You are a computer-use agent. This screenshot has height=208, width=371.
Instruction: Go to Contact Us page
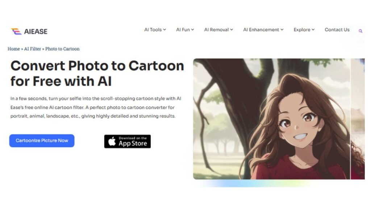pyautogui.click(x=337, y=30)
